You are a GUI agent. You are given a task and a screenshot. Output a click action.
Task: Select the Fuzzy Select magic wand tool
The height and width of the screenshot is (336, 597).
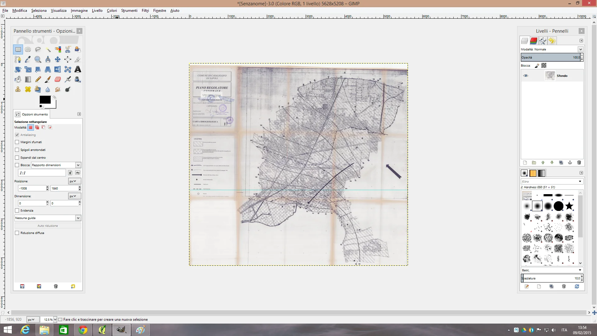coord(48,49)
